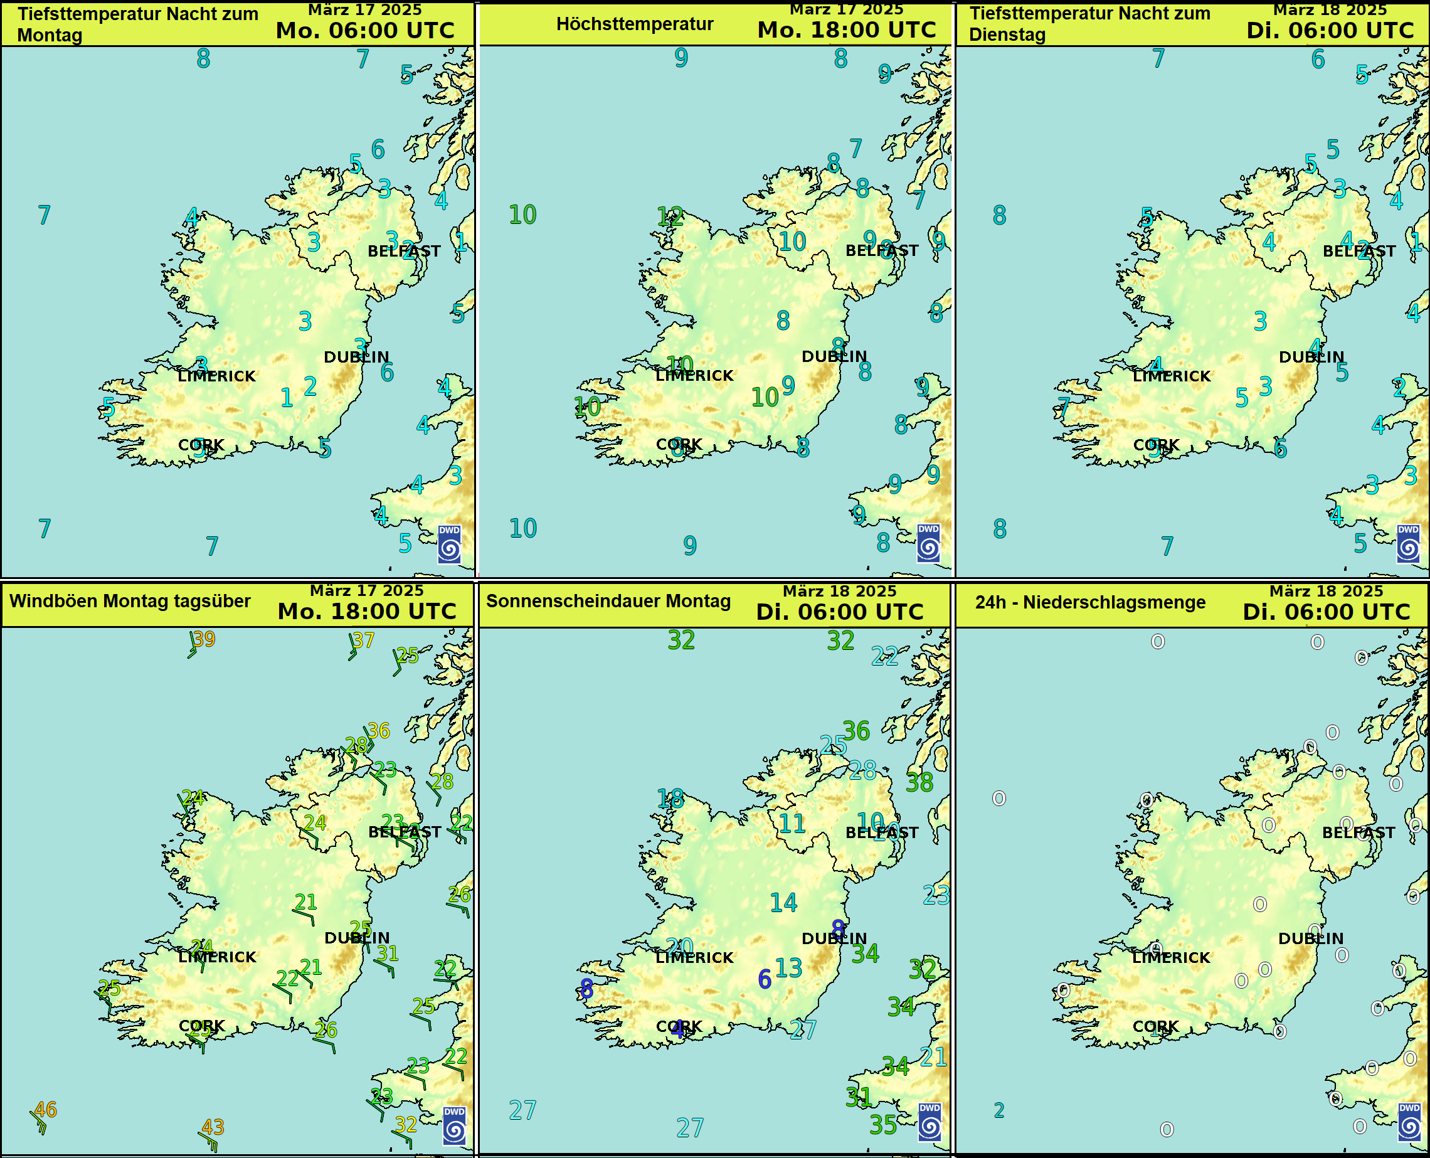The height and width of the screenshot is (1158, 1430).
Task: Select the 'Höchsttemperatur' panel title
Action: pos(634,24)
